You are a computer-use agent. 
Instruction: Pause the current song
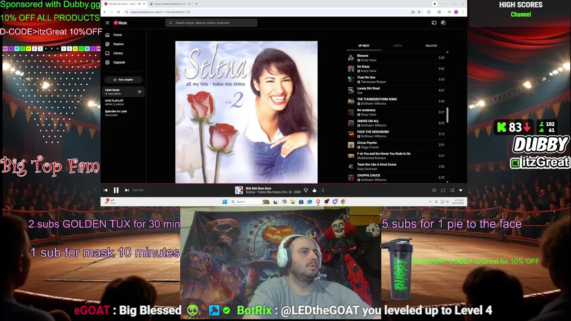point(116,190)
